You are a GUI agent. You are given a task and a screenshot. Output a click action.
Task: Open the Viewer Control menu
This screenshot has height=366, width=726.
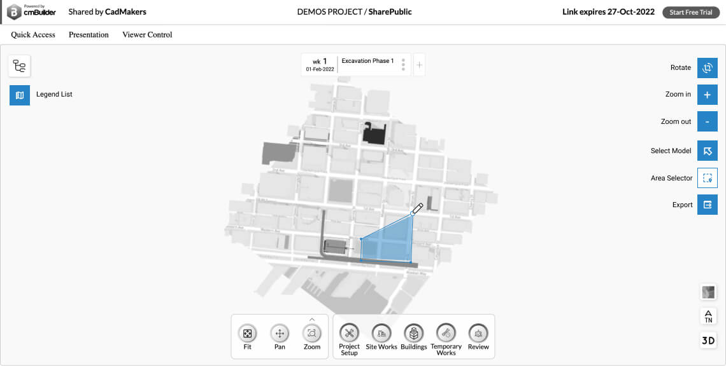point(147,34)
